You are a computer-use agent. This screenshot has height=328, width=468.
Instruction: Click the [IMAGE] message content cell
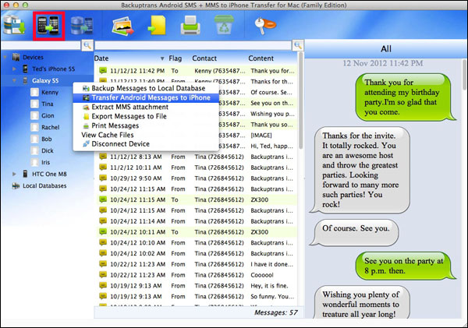(x=261, y=136)
